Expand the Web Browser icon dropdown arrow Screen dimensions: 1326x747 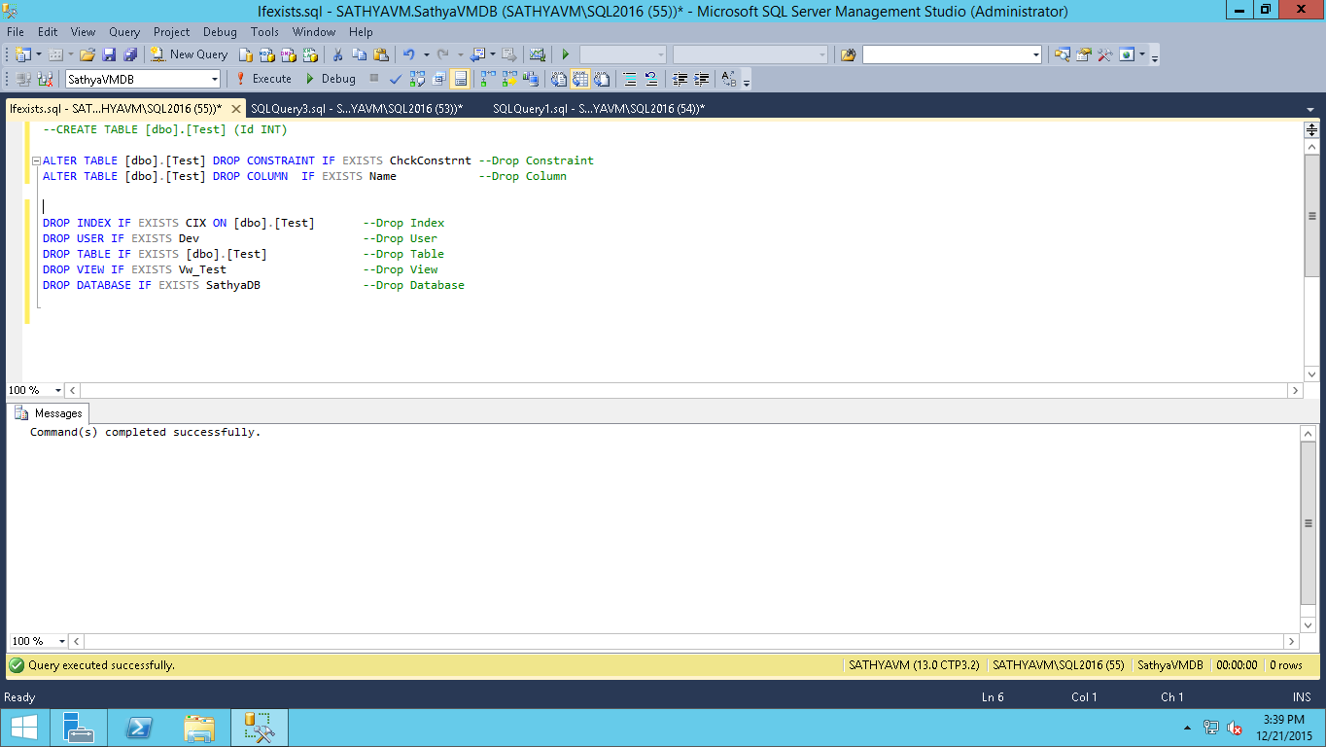pyautogui.click(x=1142, y=54)
